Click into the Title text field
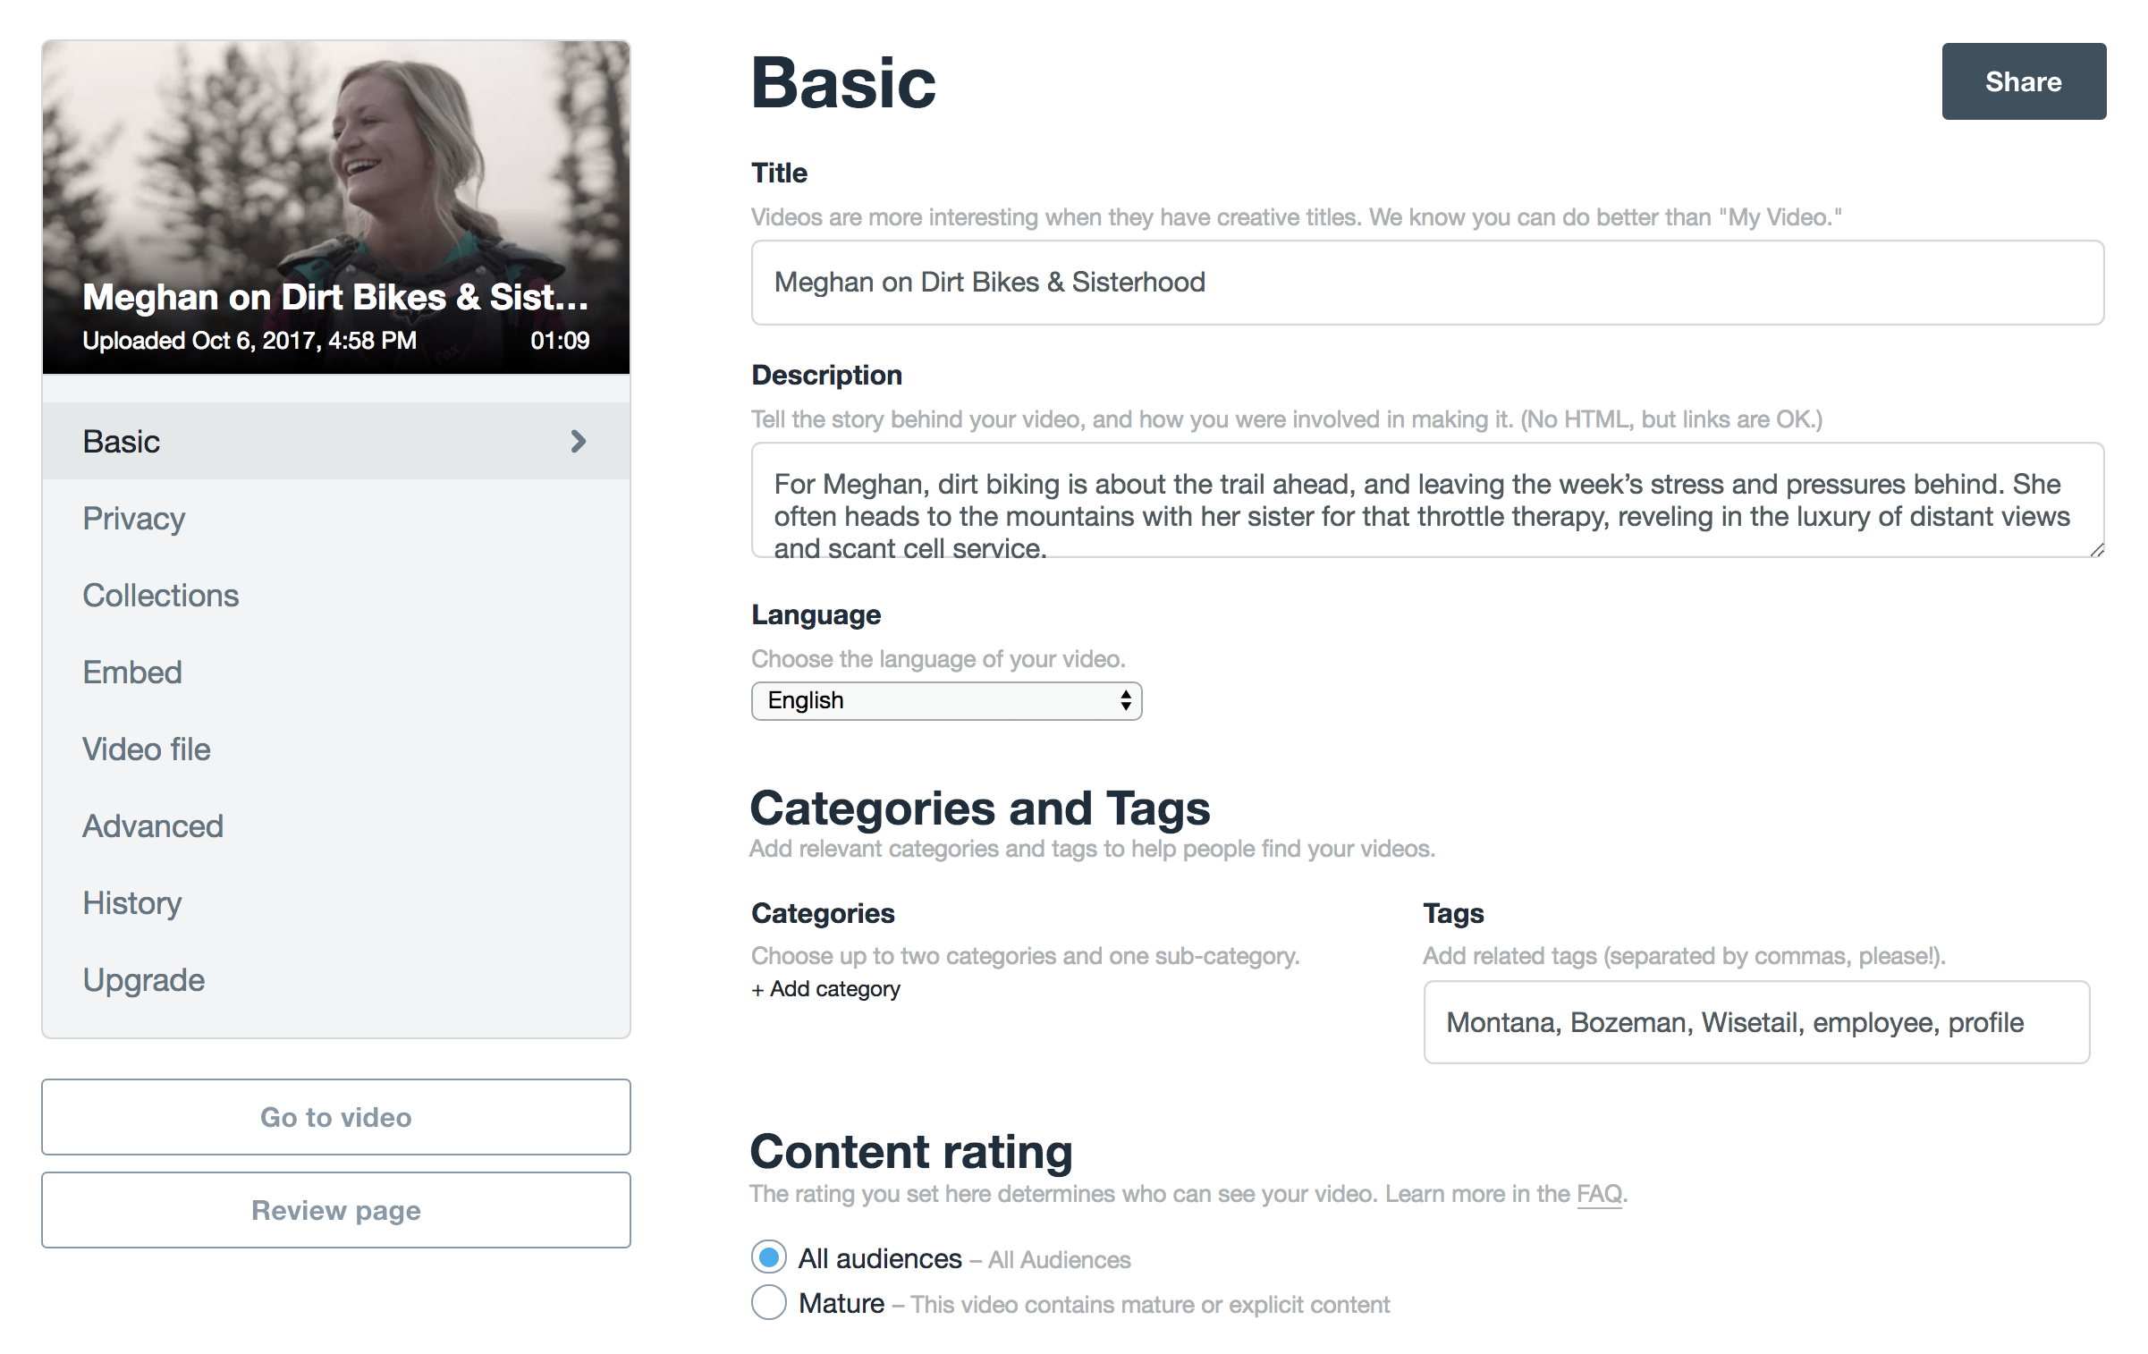This screenshot has width=2148, height=1354. click(x=1427, y=283)
